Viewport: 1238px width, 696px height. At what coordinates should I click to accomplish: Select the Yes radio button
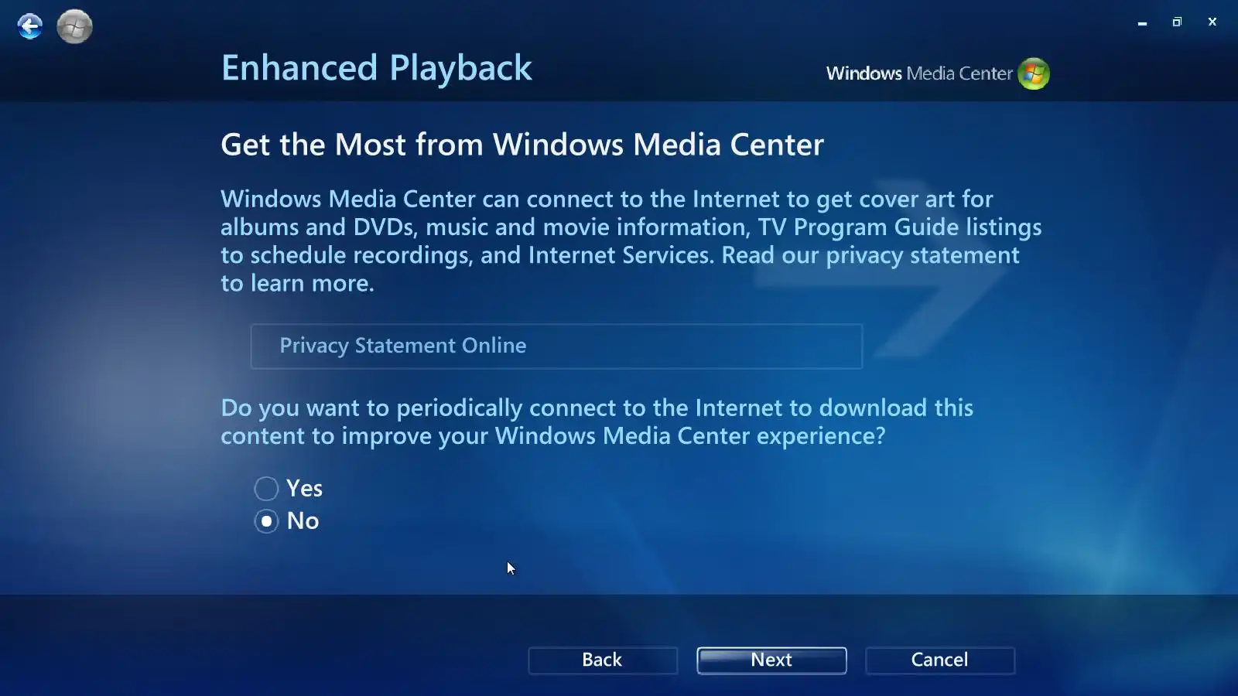click(266, 489)
